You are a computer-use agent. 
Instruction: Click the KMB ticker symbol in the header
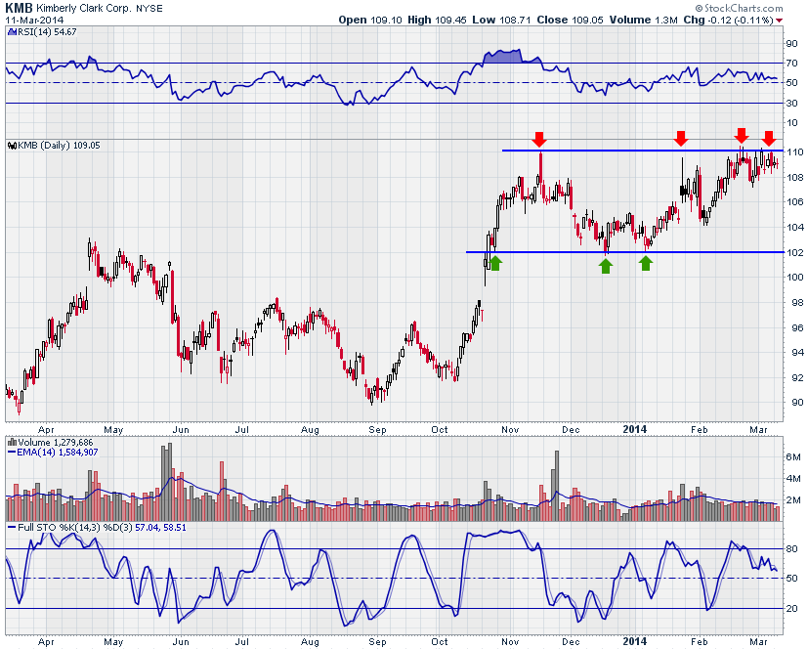click(19, 8)
